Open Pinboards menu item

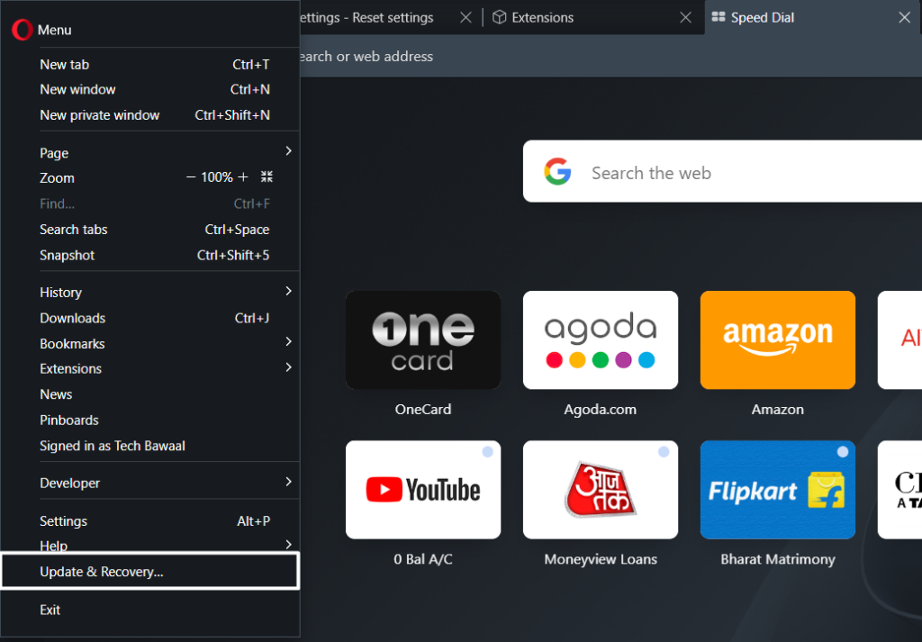[x=150, y=420]
